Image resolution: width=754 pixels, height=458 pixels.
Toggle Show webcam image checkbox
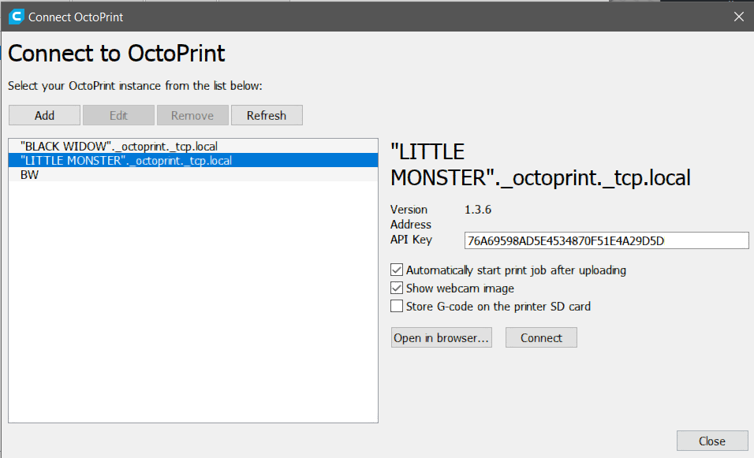coord(397,288)
